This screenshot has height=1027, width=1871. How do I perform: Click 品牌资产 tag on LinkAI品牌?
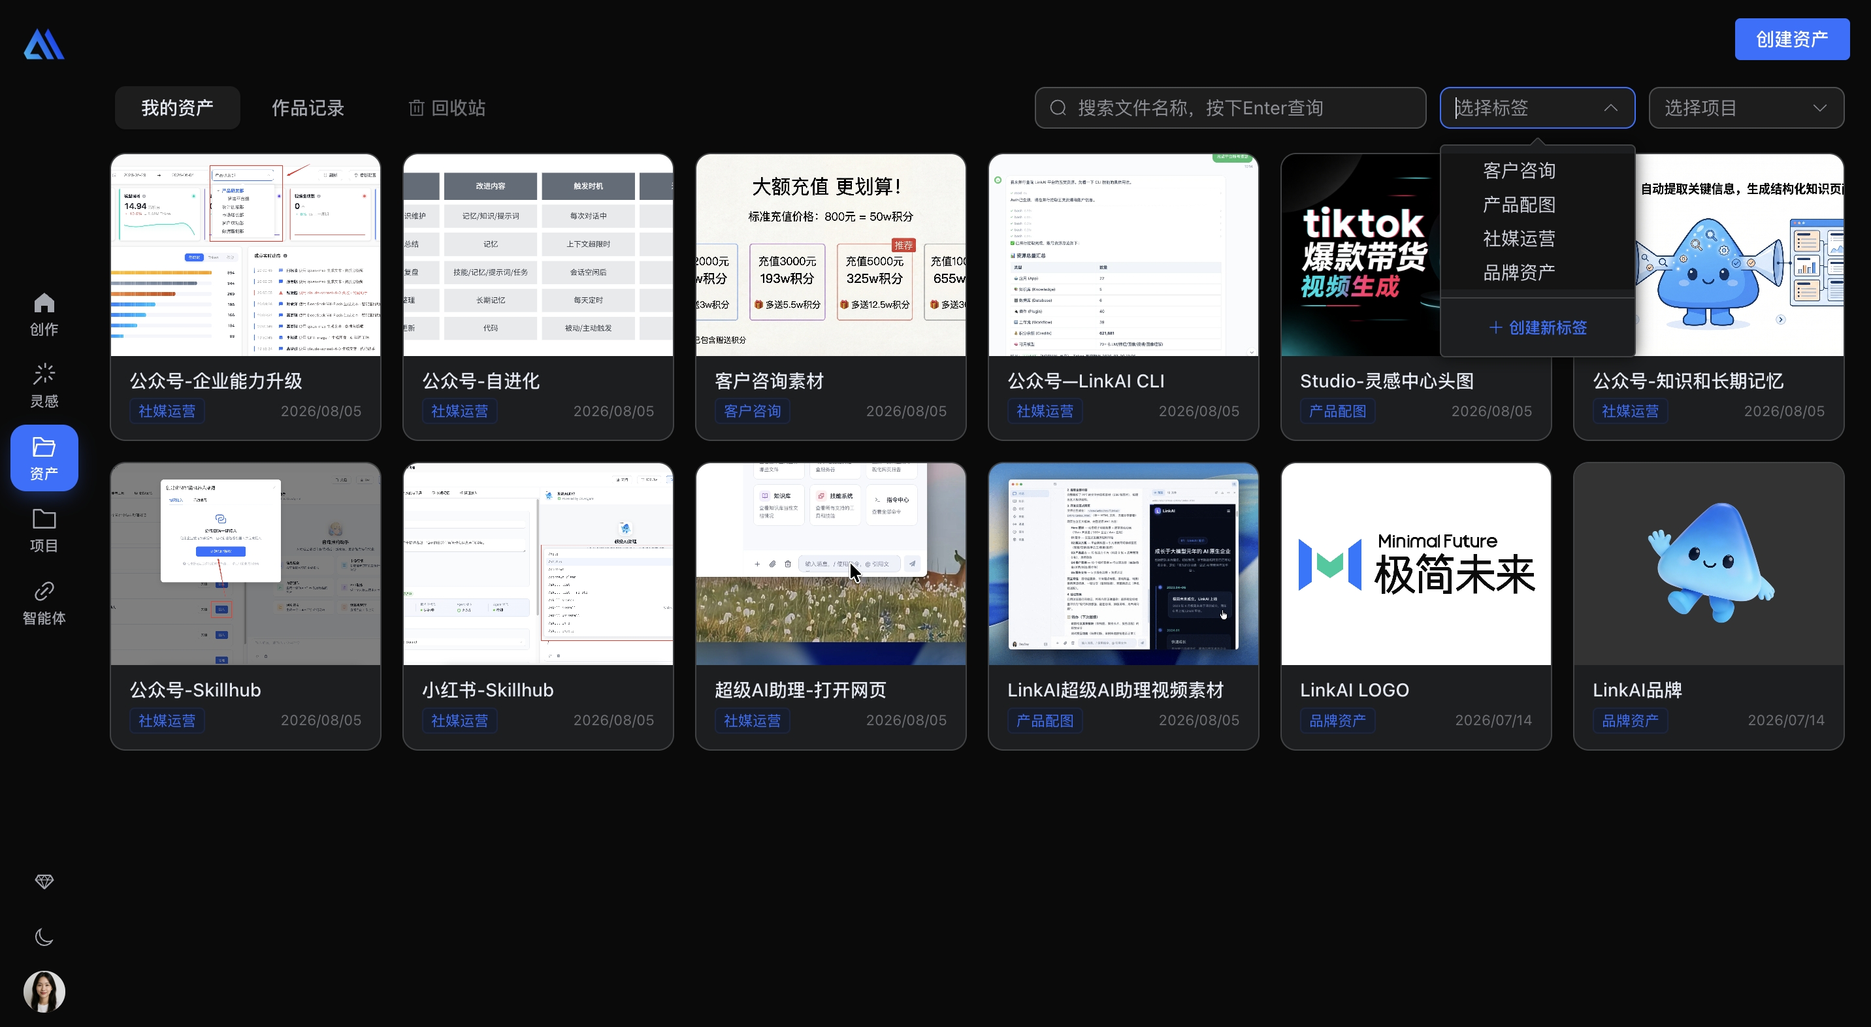pos(1631,721)
